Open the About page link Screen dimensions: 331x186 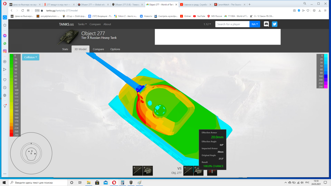pyautogui.click(x=107, y=24)
